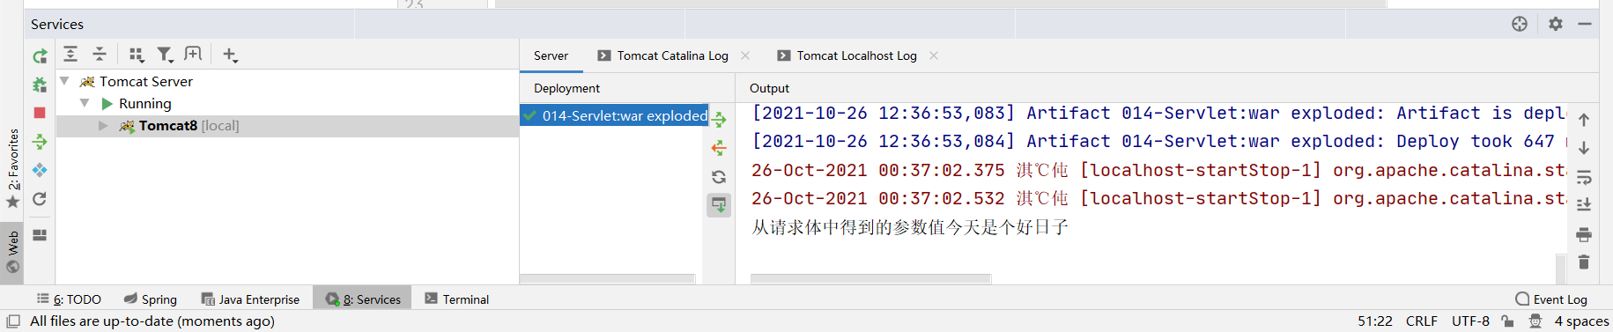Image resolution: width=1613 pixels, height=332 pixels.
Task: Open the Java Enterprise tool window
Action: click(250, 299)
